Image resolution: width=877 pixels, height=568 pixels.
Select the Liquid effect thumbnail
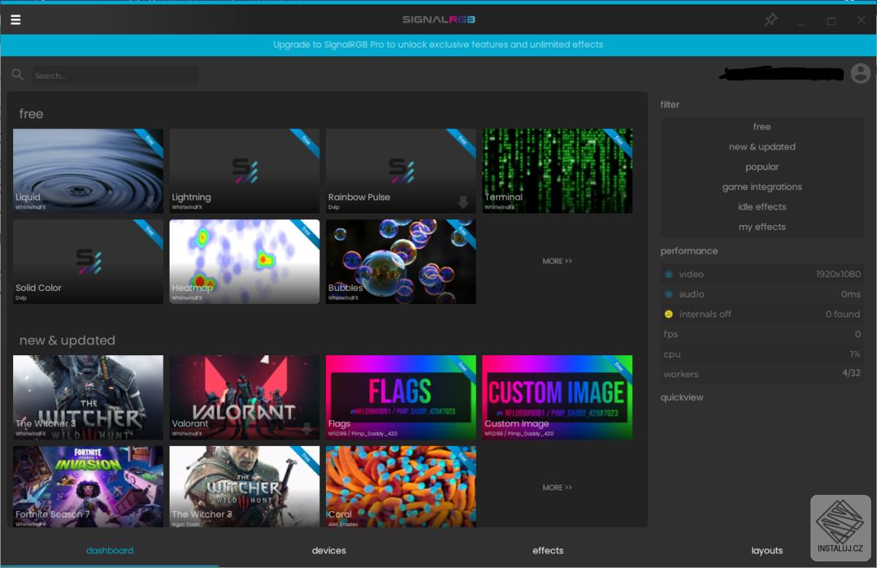88,171
